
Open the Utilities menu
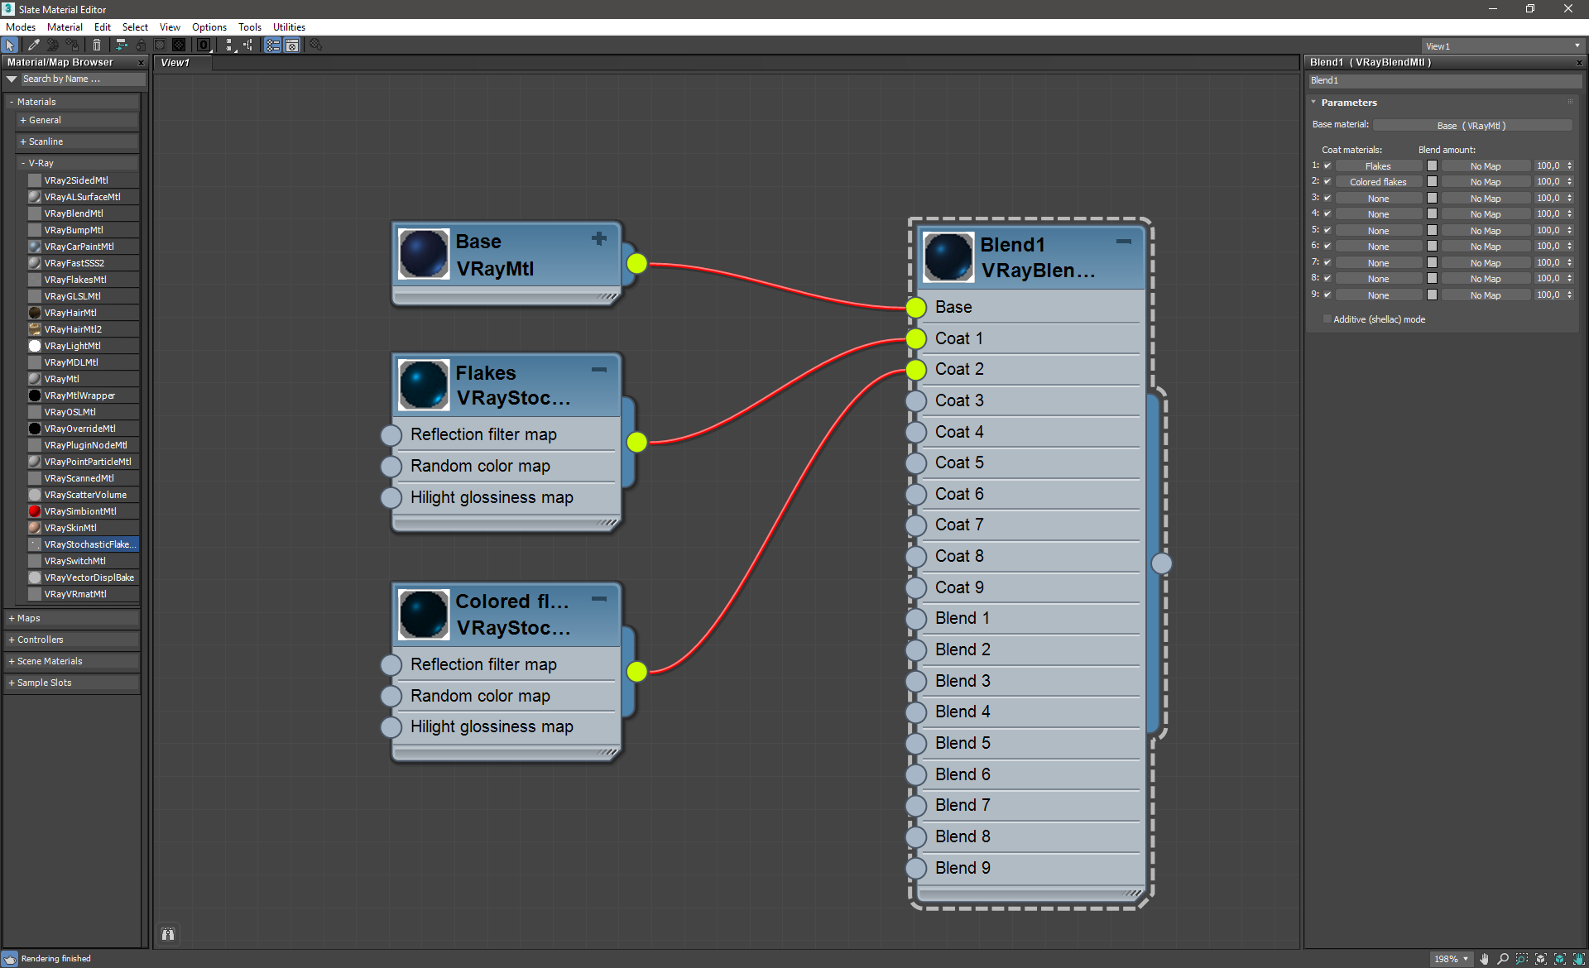[289, 27]
